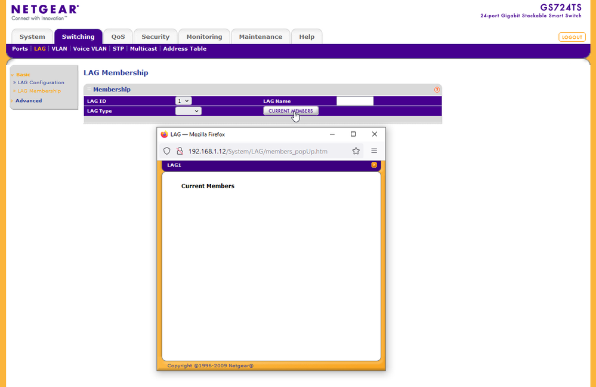Image resolution: width=596 pixels, height=387 pixels.
Task: Go to the Monitoring tab
Action: pos(204,37)
